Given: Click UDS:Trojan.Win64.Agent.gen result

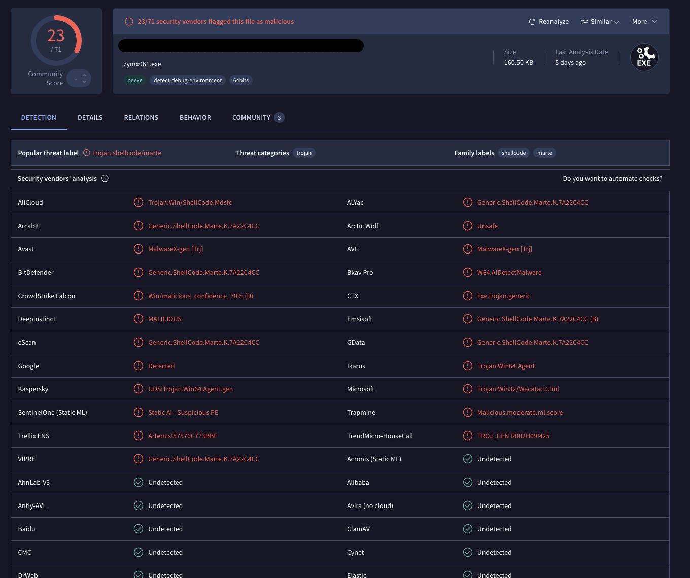Looking at the screenshot, I should tap(191, 389).
